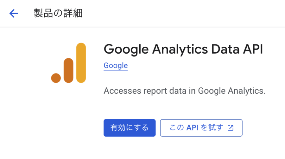Click 'Google Analytics' in the description sentence
This screenshot has width=285, height=159.
pyautogui.click(x=231, y=91)
